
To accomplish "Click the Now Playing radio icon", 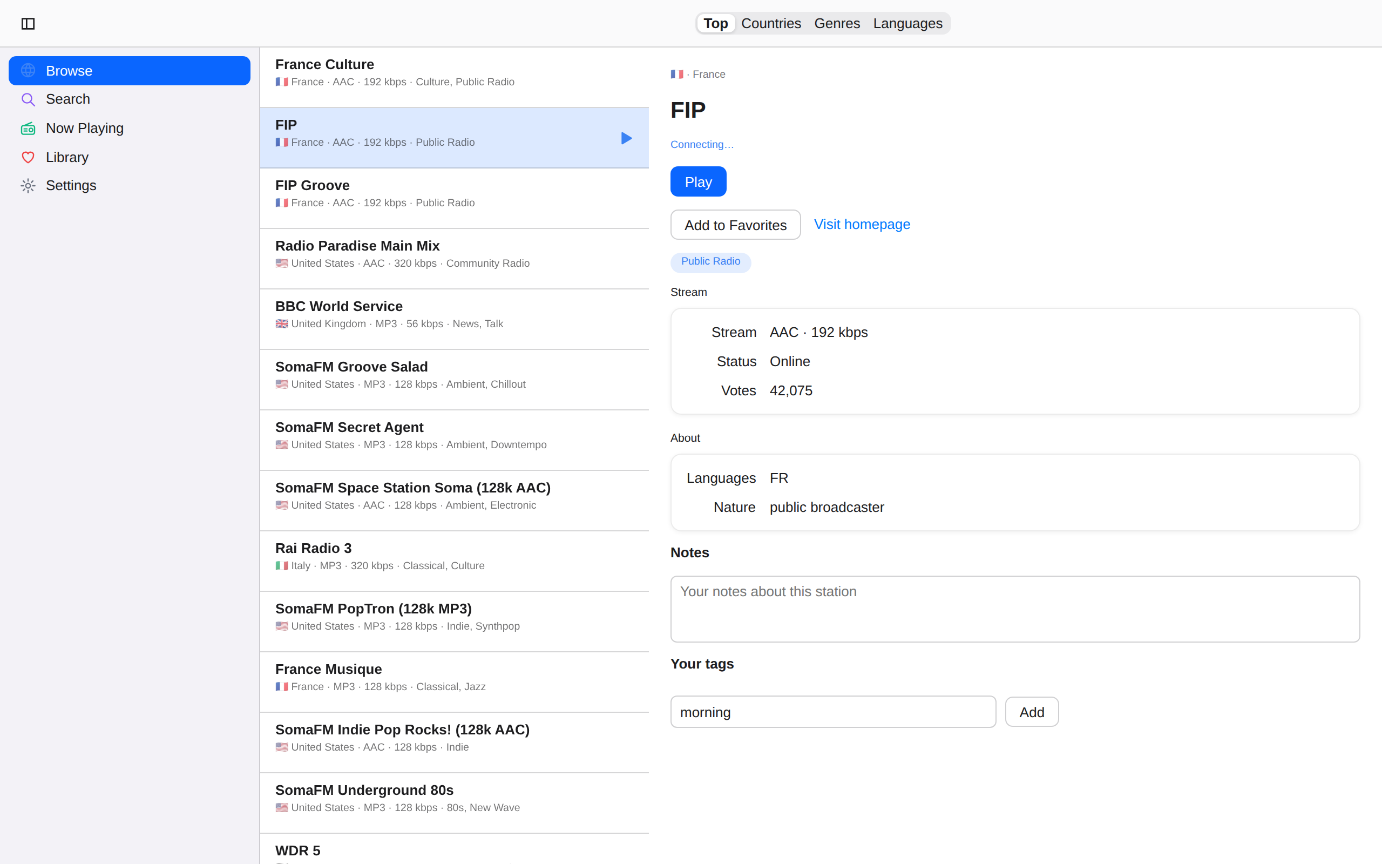I will (x=28, y=129).
